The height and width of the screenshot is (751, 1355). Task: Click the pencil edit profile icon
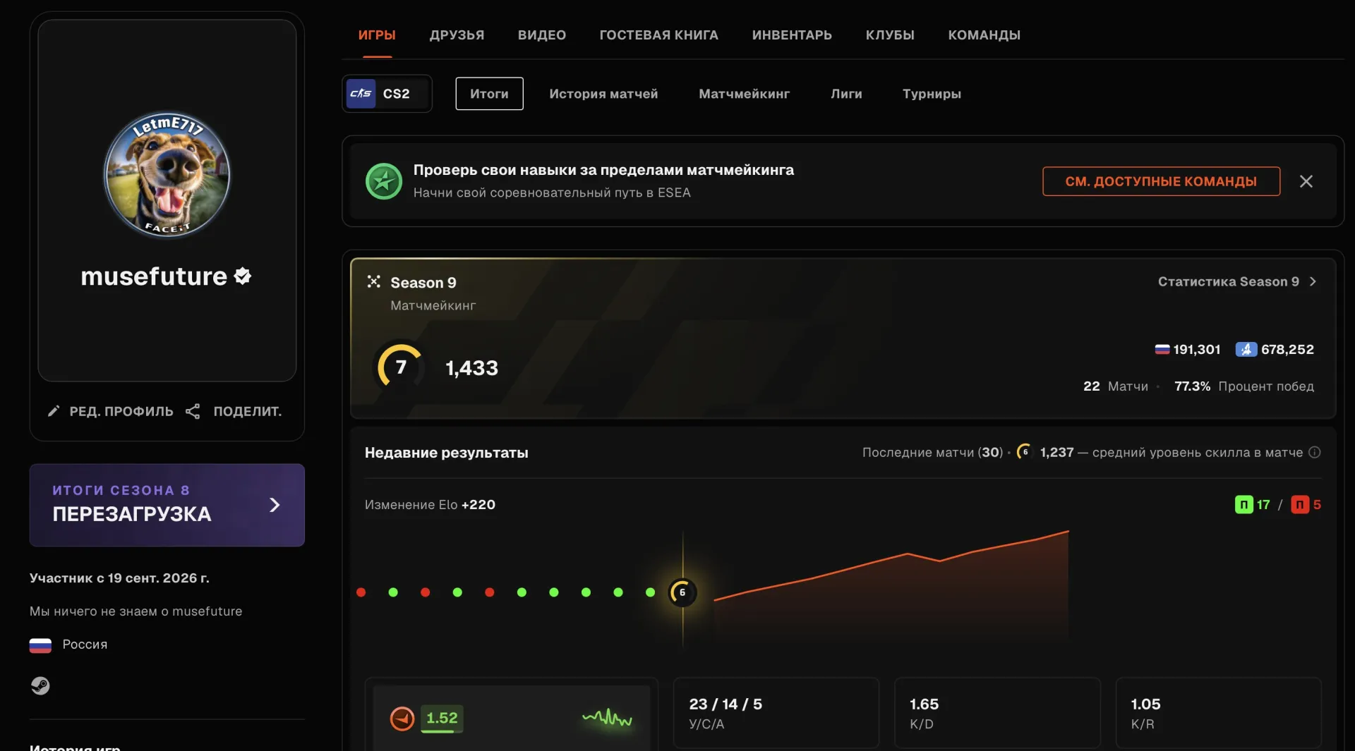pos(54,411)
